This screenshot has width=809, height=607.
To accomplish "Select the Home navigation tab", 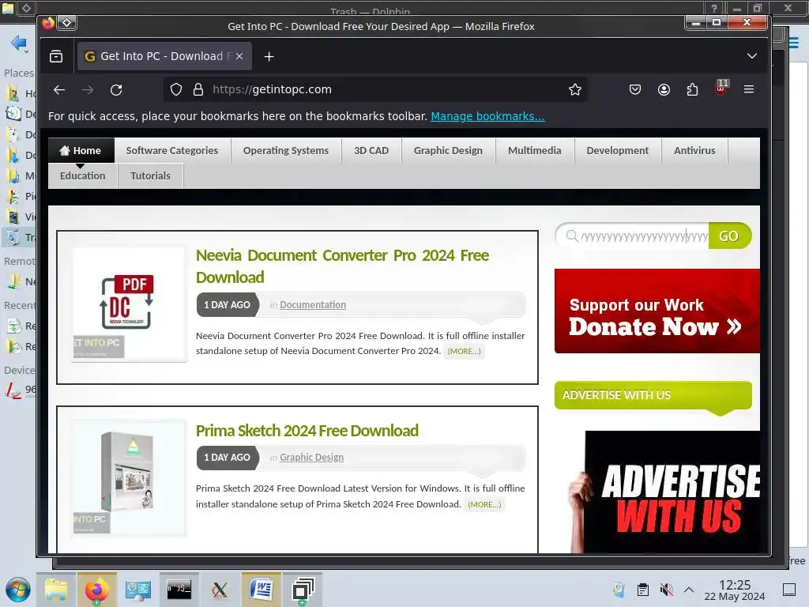I will 81,151.
